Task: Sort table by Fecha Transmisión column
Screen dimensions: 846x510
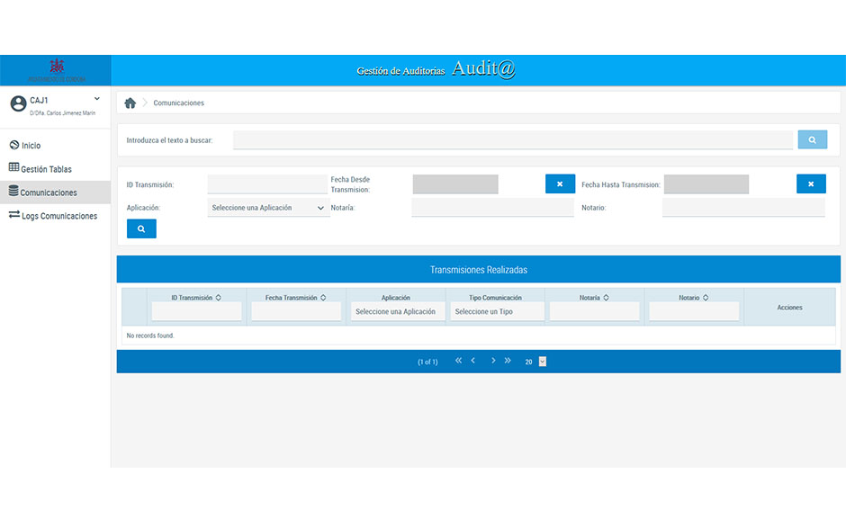Action: tap(323, 298)
